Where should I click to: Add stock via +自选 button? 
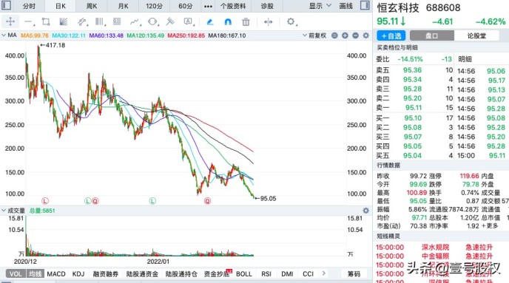[391, 35]
